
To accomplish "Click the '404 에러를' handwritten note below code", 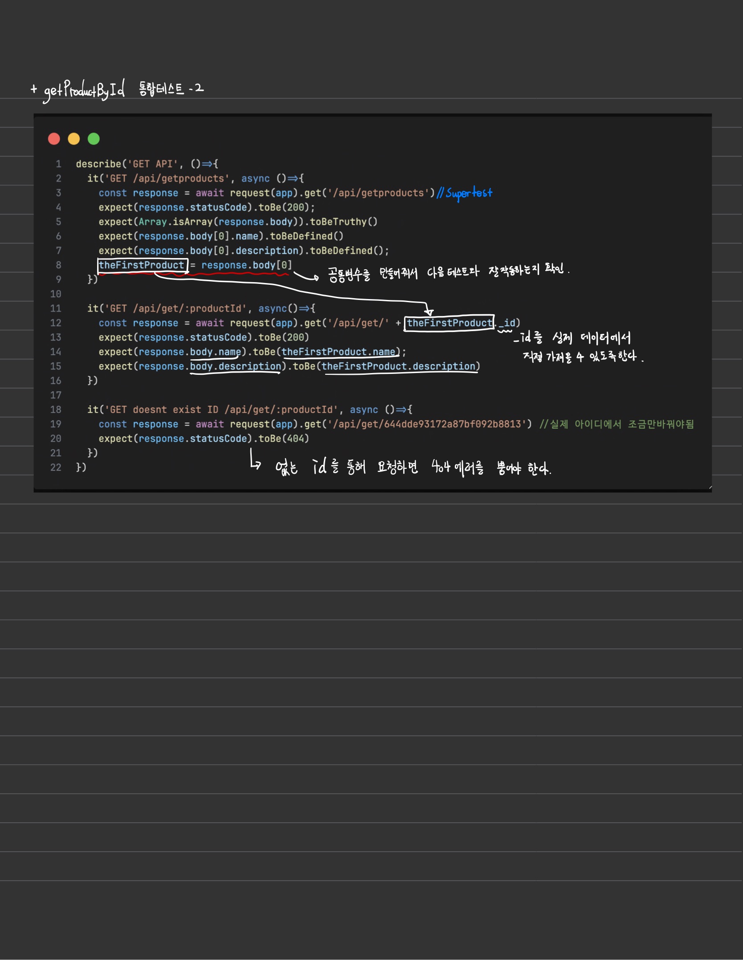I will (457, 467).
